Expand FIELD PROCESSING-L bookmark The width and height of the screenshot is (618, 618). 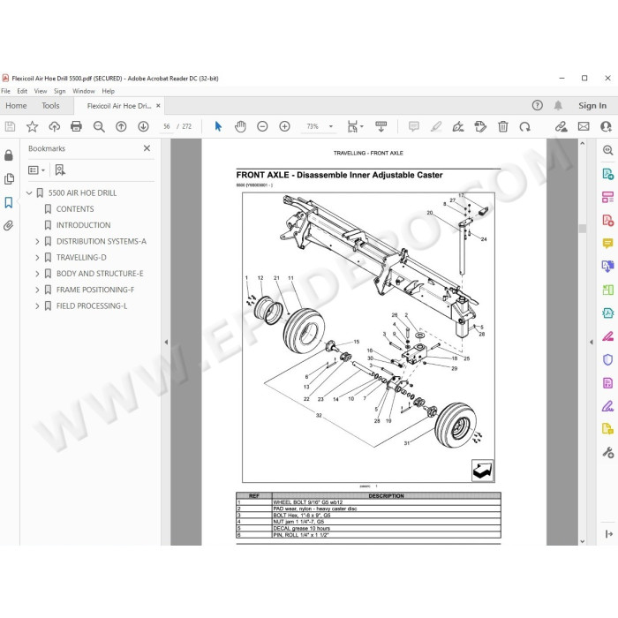click(37, 305)
